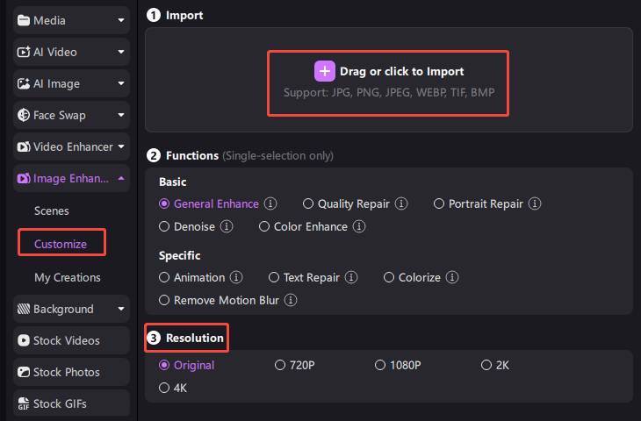Open the Customize submenu item
Image resolution: width=641 pixels, height=421 pixels.
pos(61,244)
